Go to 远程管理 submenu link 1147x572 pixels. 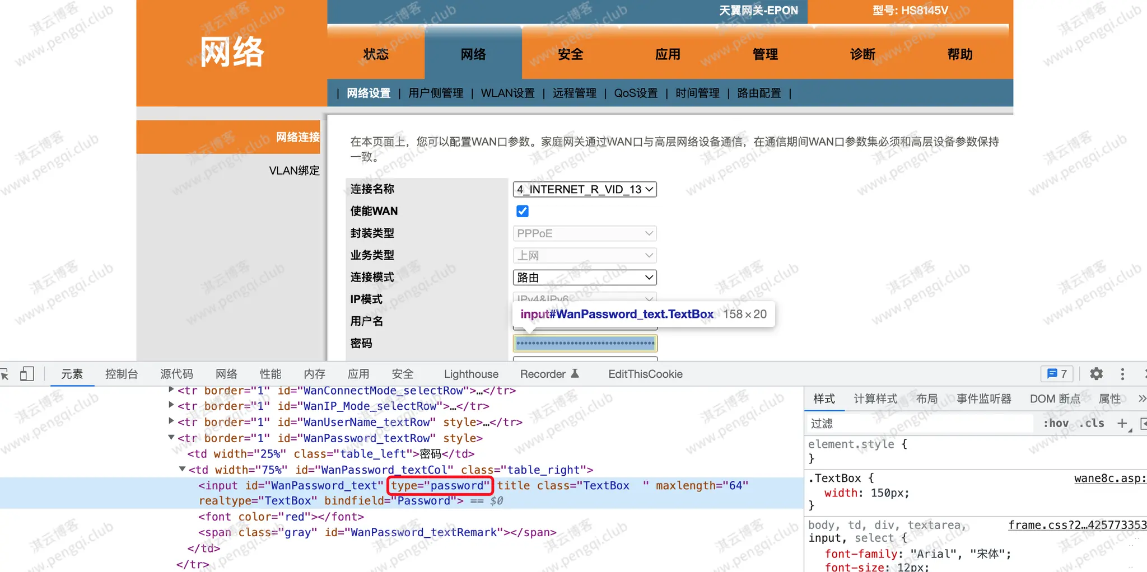click(x=575, y=93)
